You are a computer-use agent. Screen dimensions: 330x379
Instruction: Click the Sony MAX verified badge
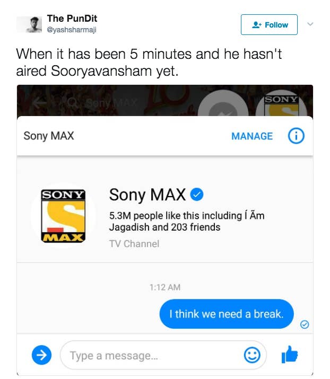point(197,195)
